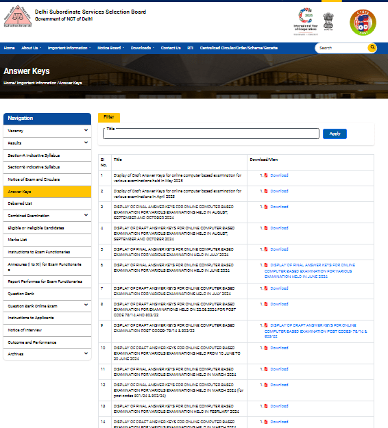
Task: Click the Title filter input field
Action: 211,134
